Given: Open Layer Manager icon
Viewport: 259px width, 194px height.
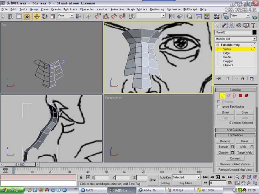Looking at the screenshot, I should pos(189,16).
